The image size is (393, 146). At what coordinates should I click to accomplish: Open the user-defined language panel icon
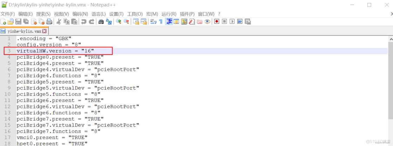point(176,22)
